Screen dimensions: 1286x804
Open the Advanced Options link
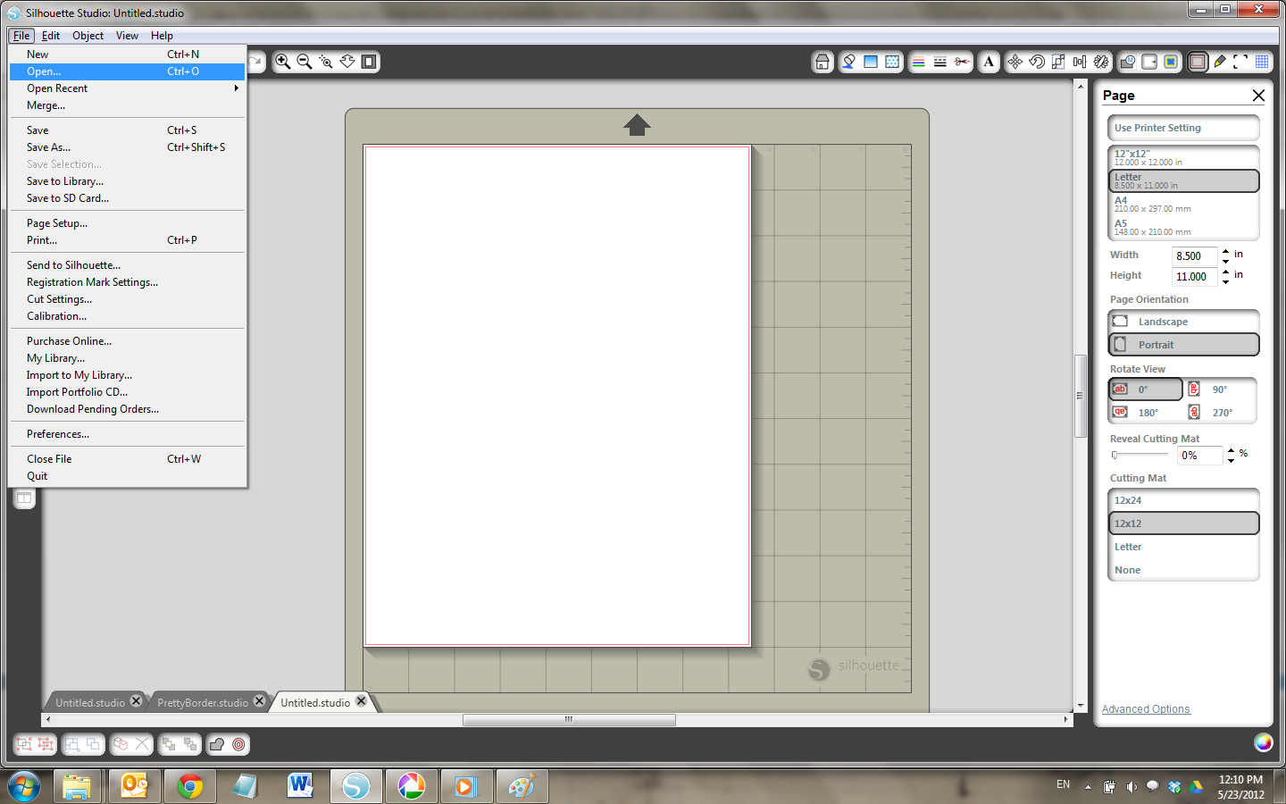(x=1146, y=709)
